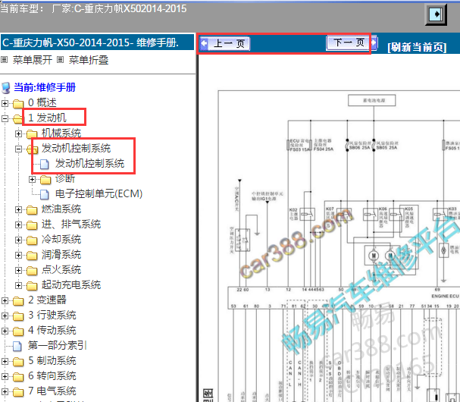The width and height of the screenshot is (460, 402).
Task: Select the 点火系统 tree item
Action: pyautogui.click(x=61, y=269)
